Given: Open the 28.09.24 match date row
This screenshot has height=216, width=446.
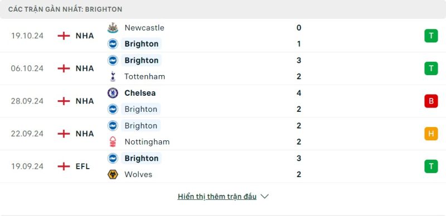Looking at the screenshot, I should click(x=223, y=101).
